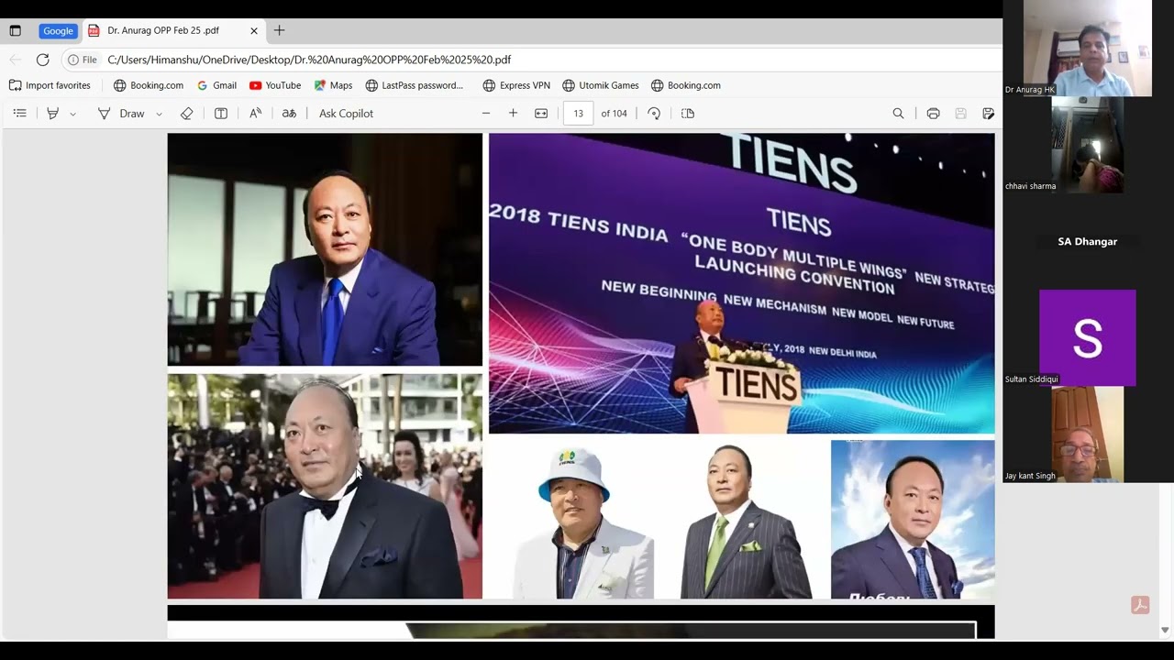This screenshot has width=1174, height=660.
Task: Click the pinstripe suit green tie photo
Action: (746, 522)
